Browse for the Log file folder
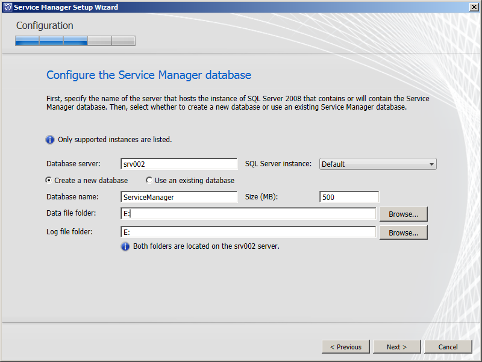482x362 pixels. tap(403, 232)
